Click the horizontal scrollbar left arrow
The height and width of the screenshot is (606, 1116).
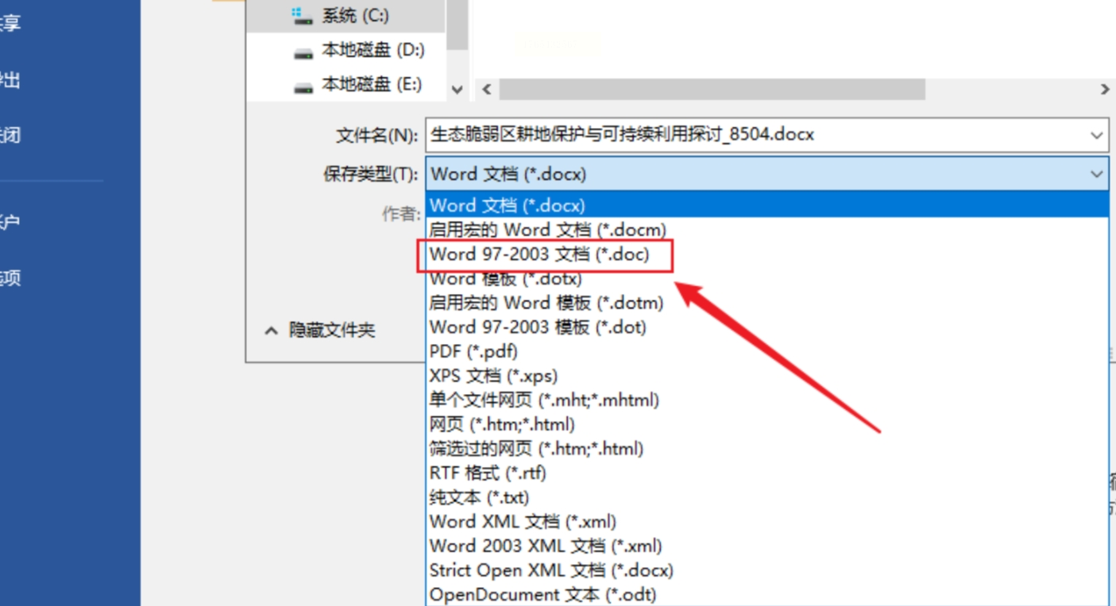pyautogui.click(x=487, y=90)
